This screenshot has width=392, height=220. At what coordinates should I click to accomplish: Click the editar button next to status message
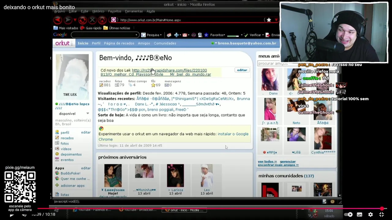pyautogui.click(x=242, y=70)
